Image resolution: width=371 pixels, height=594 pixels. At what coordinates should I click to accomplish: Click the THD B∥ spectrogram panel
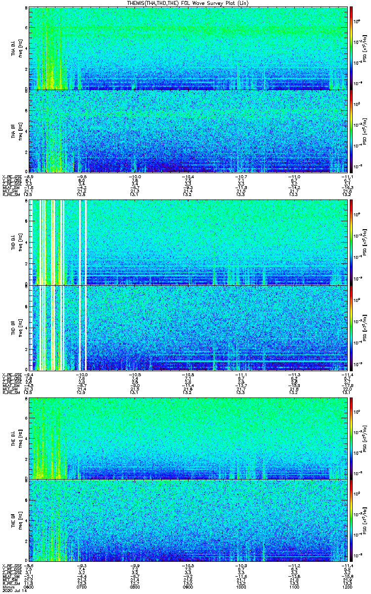188,328
